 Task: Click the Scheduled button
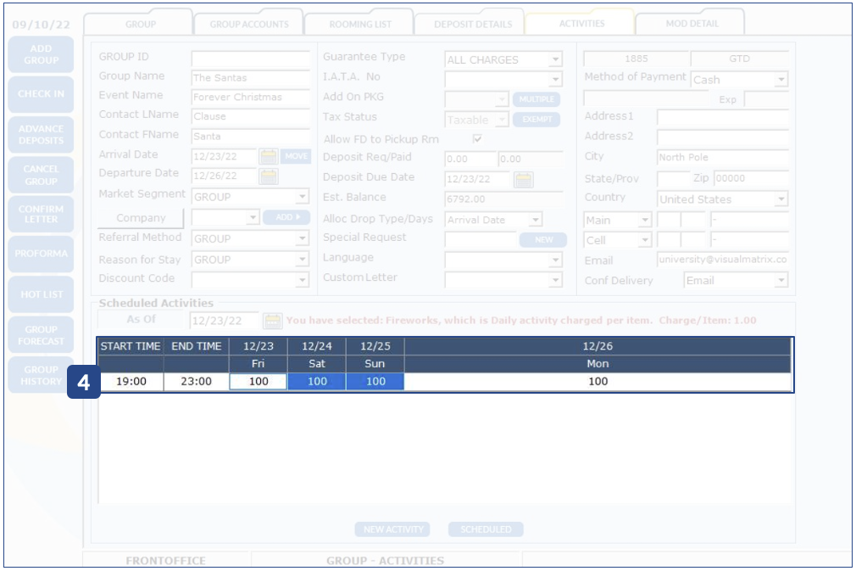pyautogui.click(x=486, y=529)
